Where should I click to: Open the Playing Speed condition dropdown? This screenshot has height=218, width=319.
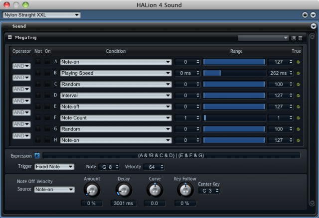click(116, 73)
